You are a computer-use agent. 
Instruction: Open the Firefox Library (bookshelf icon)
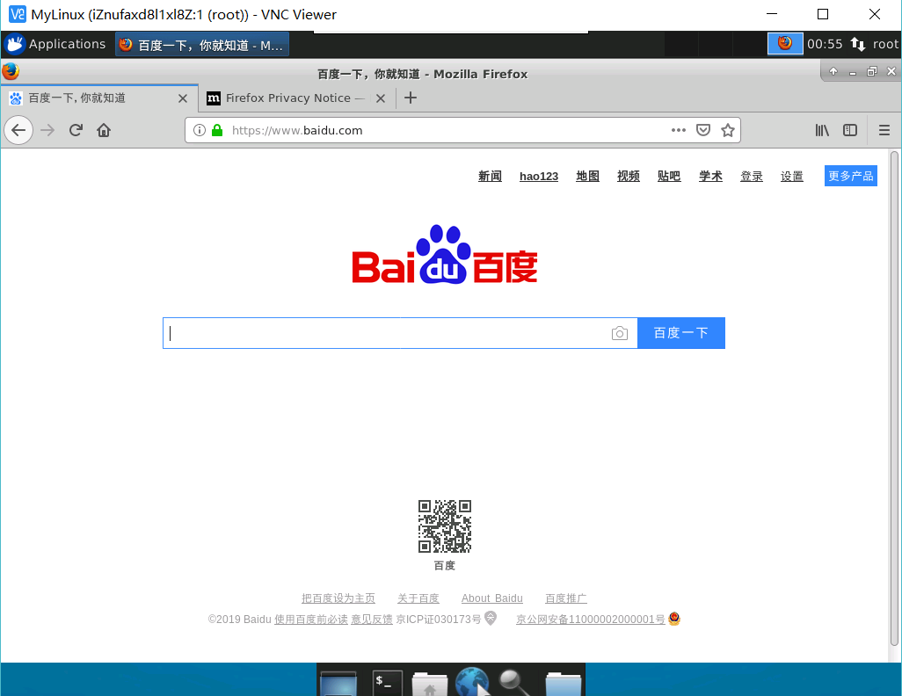click(x=821, y=129)
